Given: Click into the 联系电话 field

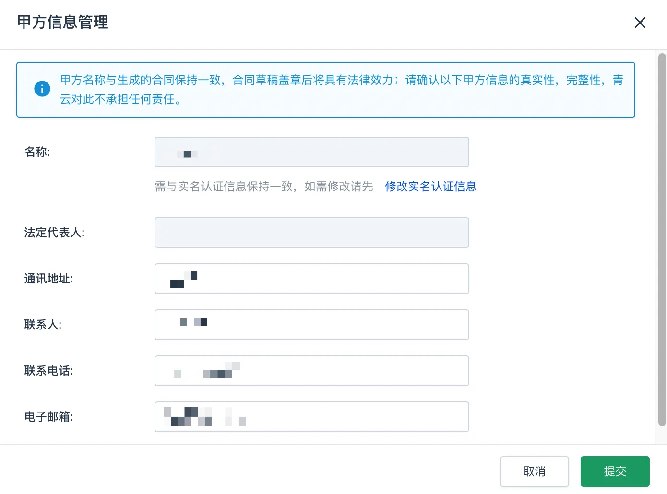Looking at the screenshot, I should tap(312, 371).
